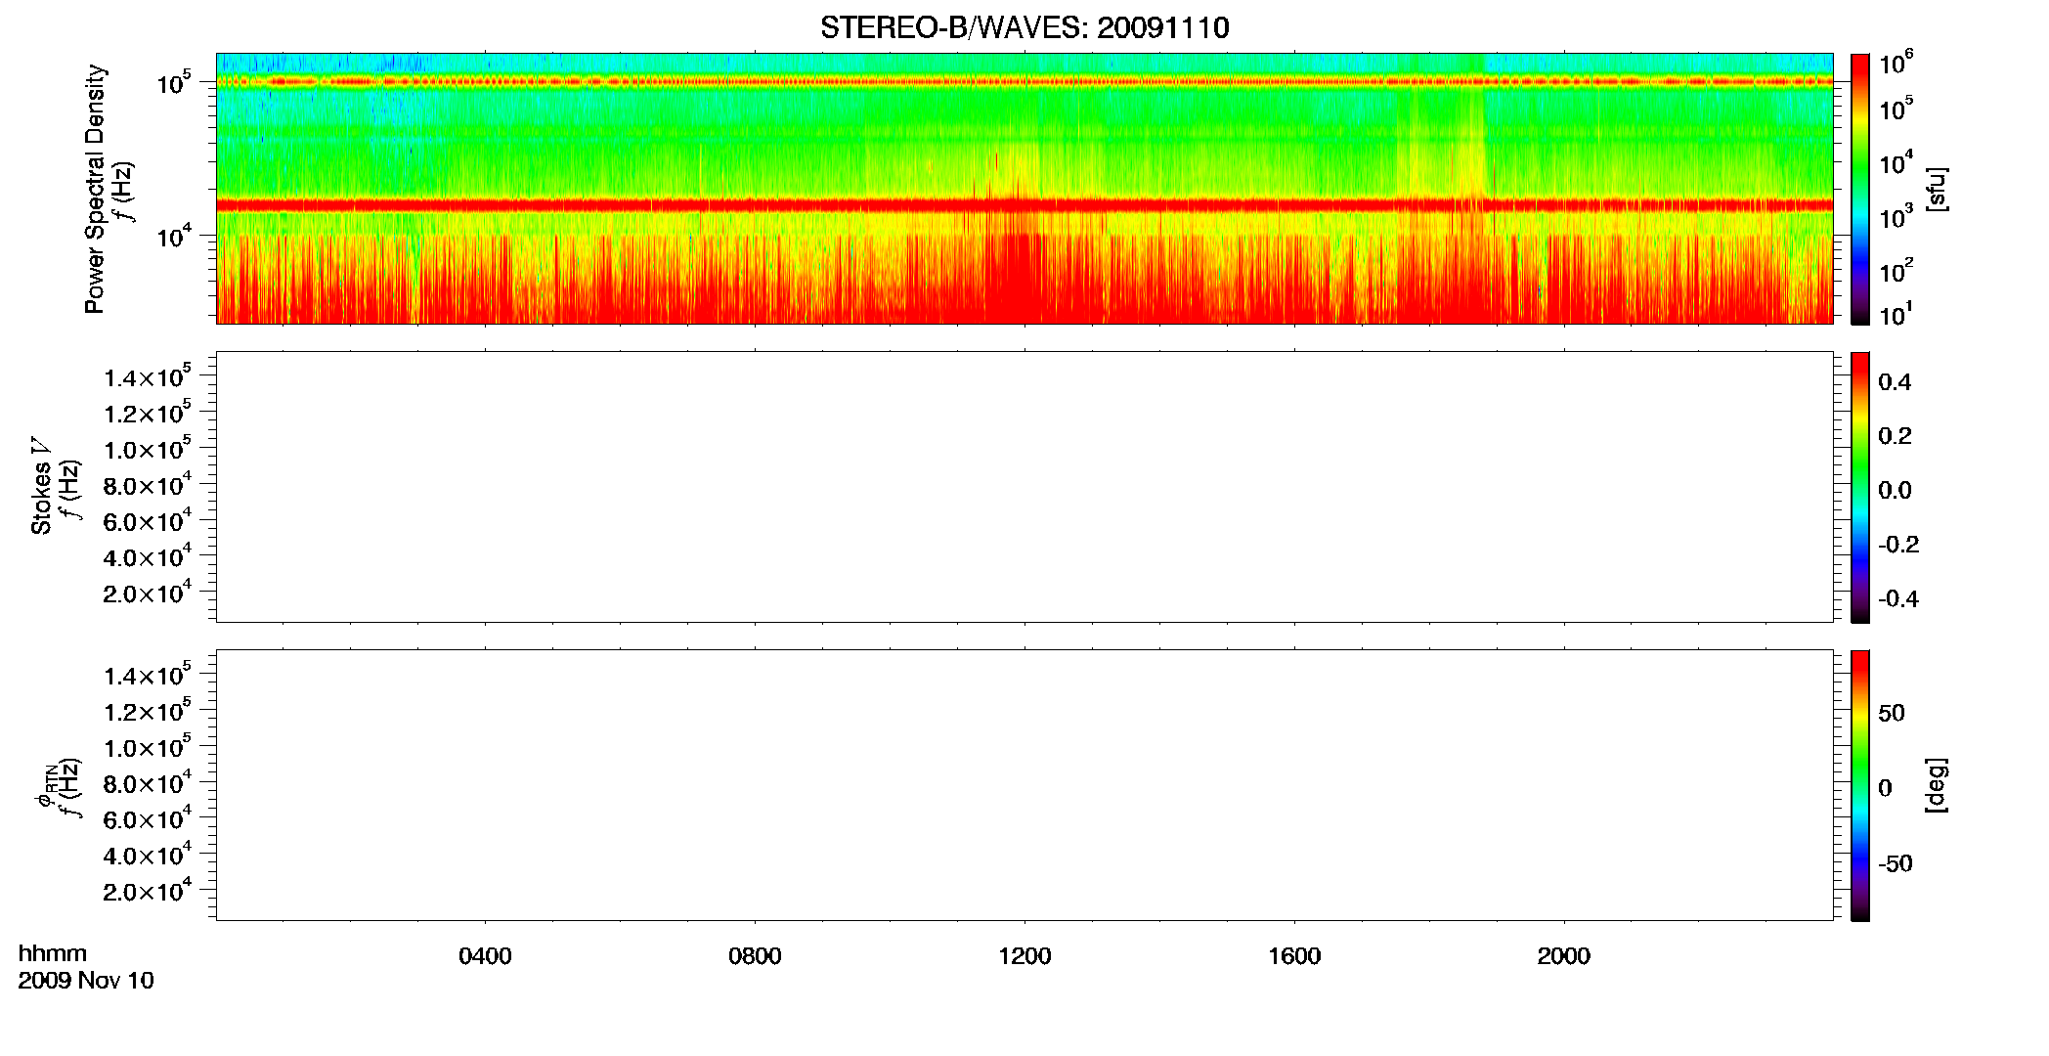Click the 1200 time axis label

[x=1024, y=956]
